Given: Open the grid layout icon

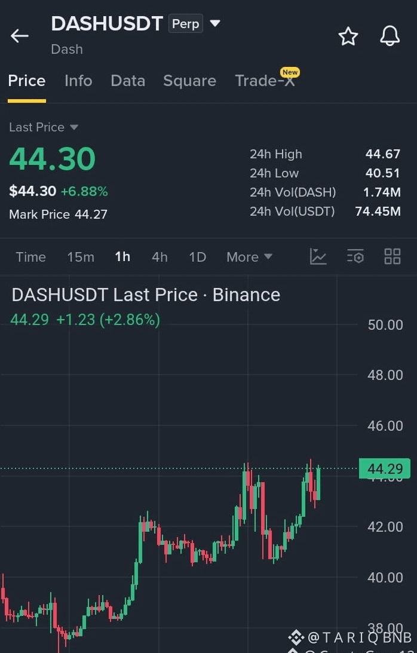Looking at the screenshot, I should coord(392,256).
